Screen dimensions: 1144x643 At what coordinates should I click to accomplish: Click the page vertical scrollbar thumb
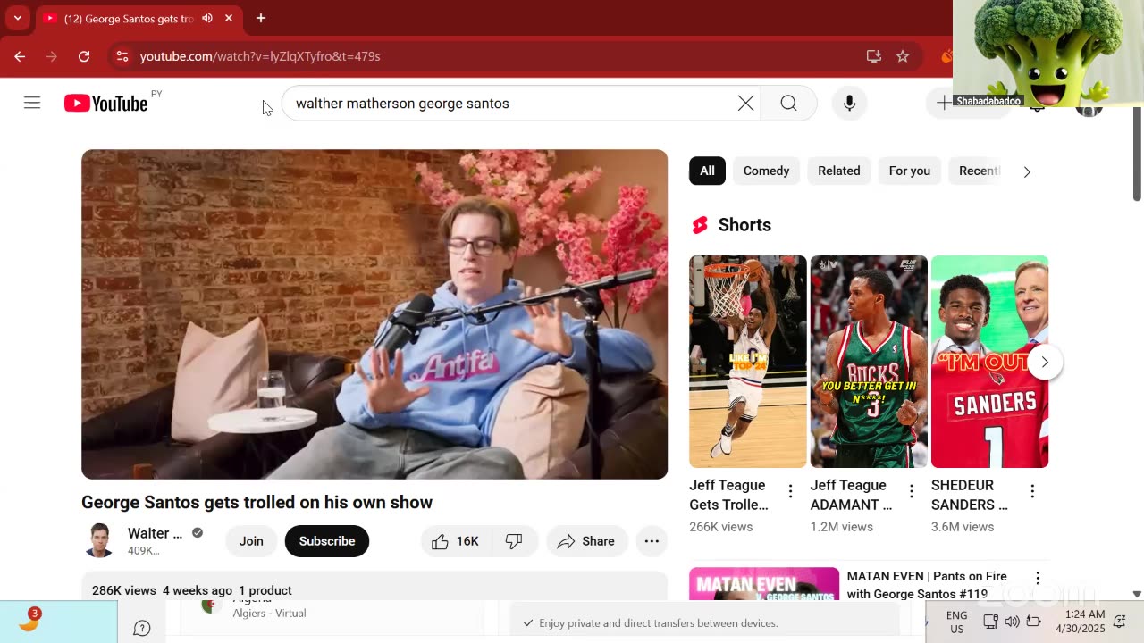[1137, 154]
